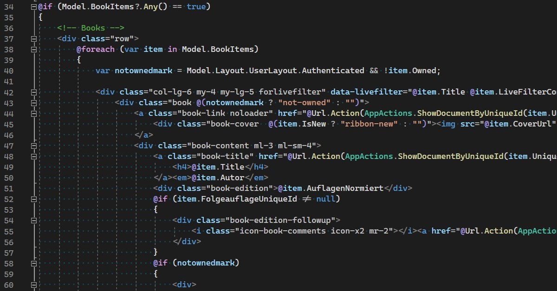The width and height of the screenshot is (557, 291).
Task: Collapse the @foreach block on line 38
Action: pos(33,50)
